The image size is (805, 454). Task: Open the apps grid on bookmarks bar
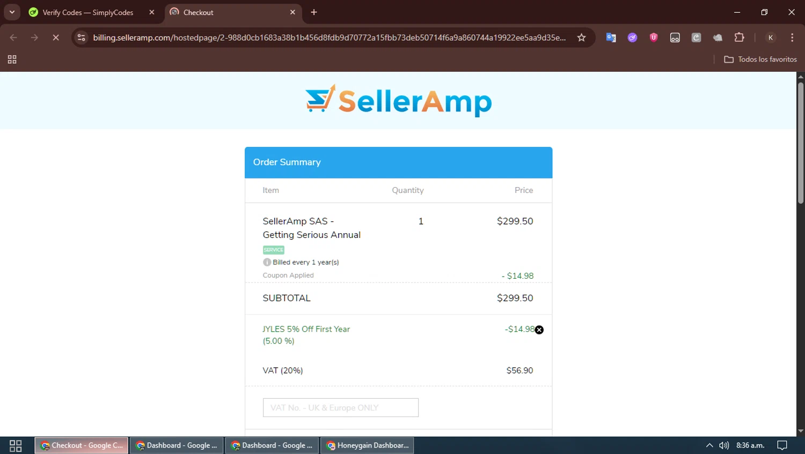12,59
